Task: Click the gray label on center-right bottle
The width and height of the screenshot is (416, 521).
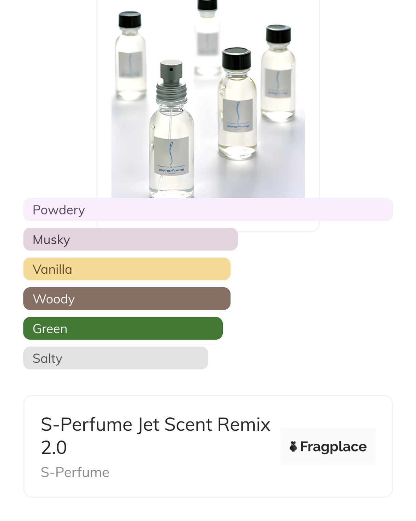Action: pyautogui.click(x=238, y=115)
